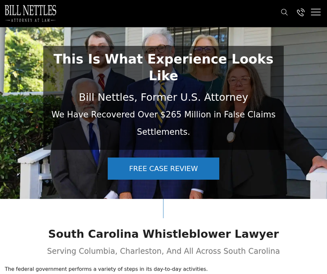Click the 'ATTORNEY AT LAW' tagline
The height and width of the screenshot is (274, 327).
(31, 20)
